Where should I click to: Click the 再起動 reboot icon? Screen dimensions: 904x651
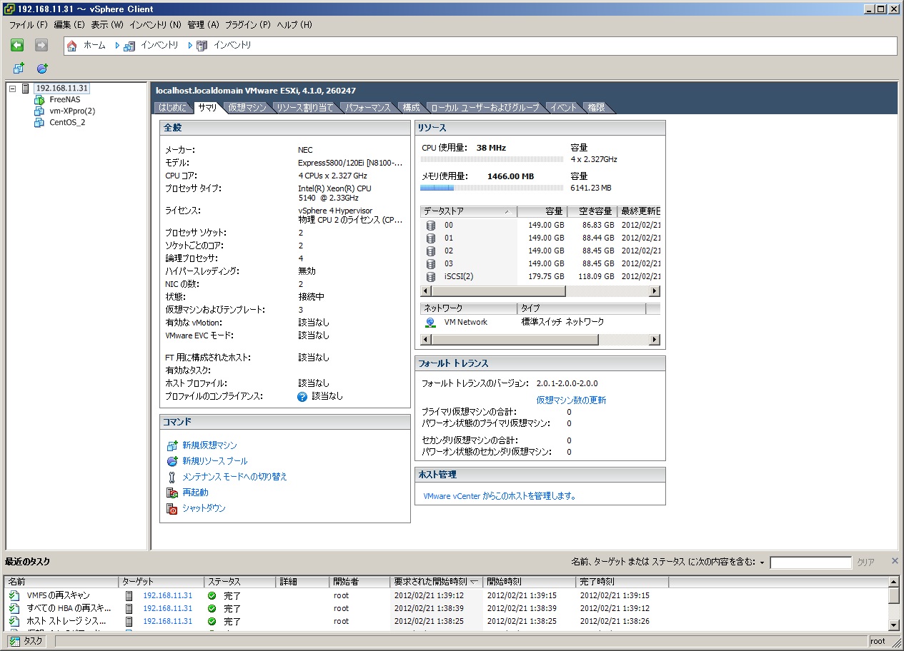pos(172,493)
